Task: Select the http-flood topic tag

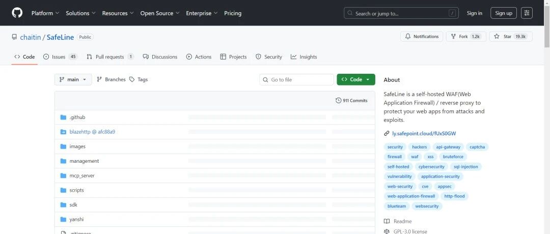Action: (454, 196)
